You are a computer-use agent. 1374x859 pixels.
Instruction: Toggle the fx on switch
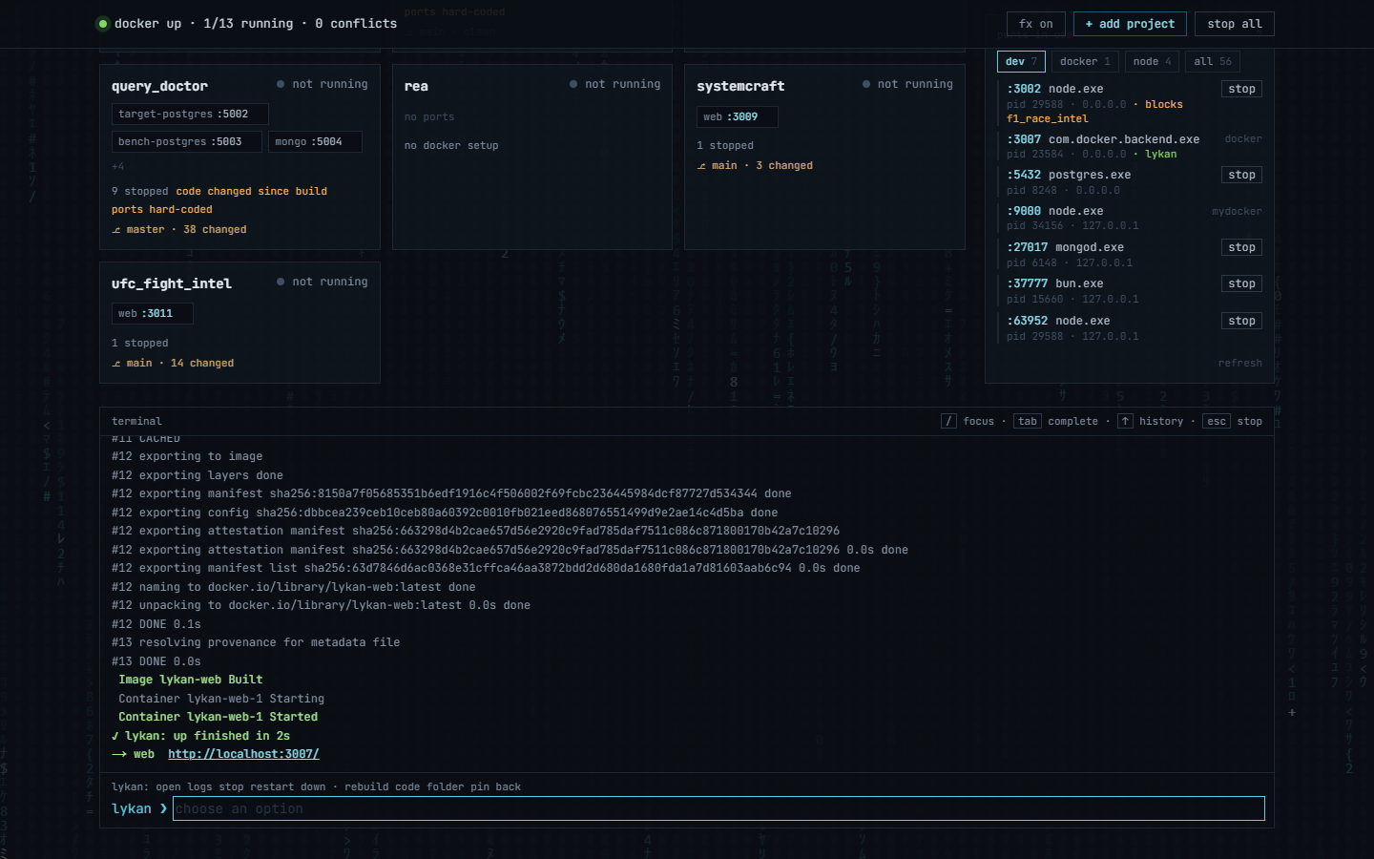(x=1036, y=24)
